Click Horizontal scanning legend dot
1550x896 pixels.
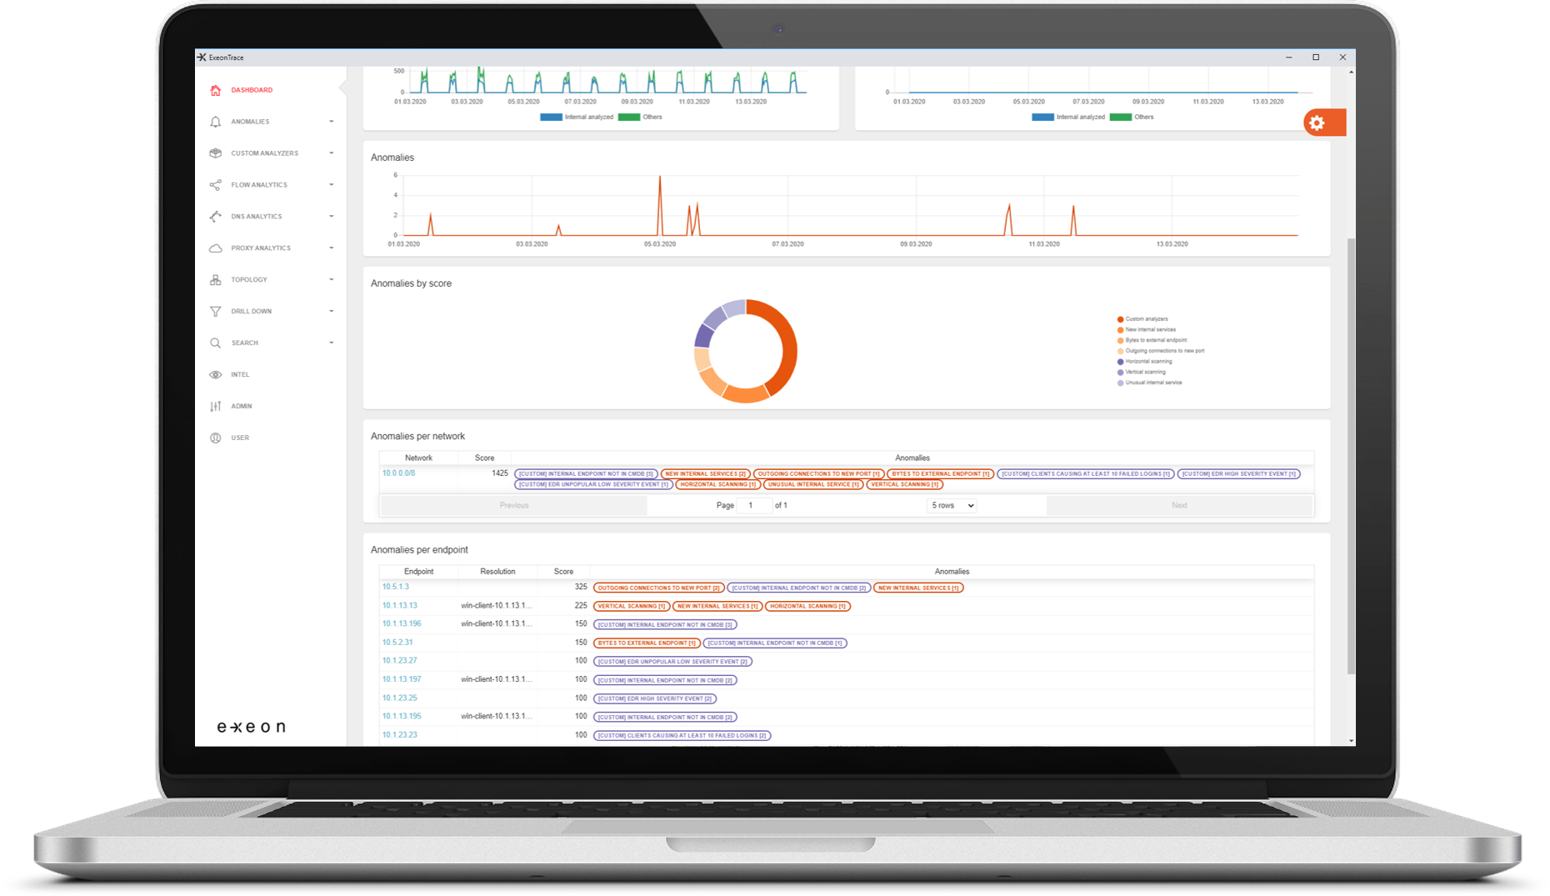(x=1120, y=362)
